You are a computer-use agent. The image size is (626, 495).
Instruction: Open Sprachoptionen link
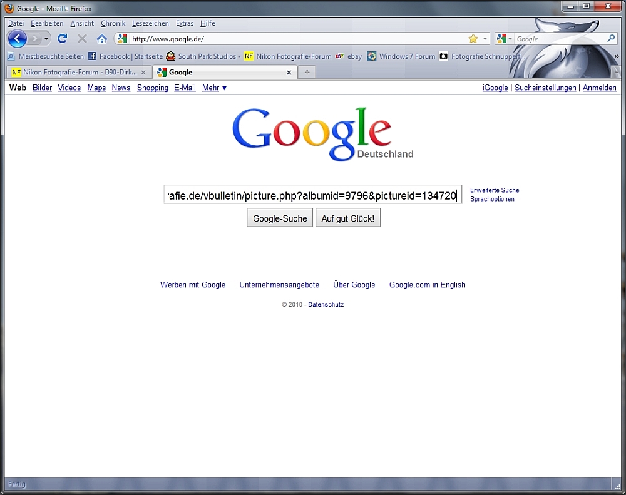[492, 199]
